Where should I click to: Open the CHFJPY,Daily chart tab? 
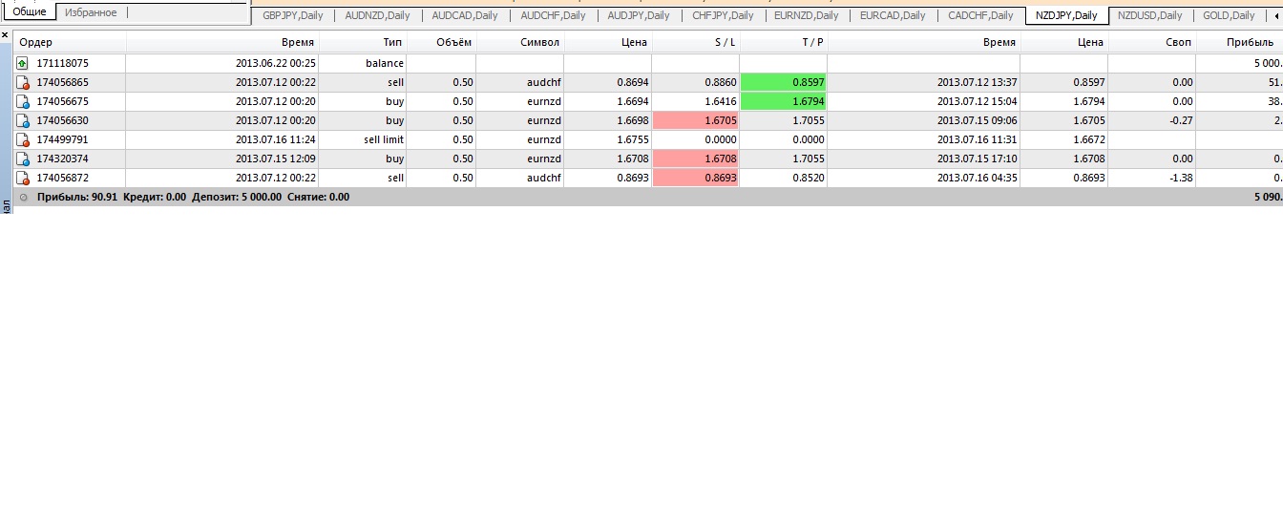pos(723,15)
